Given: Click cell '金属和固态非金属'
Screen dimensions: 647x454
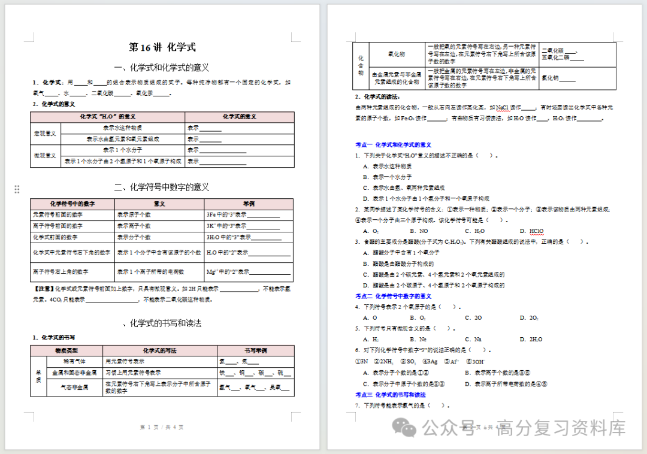Looking at the screenshot, I should coord(75,373).
